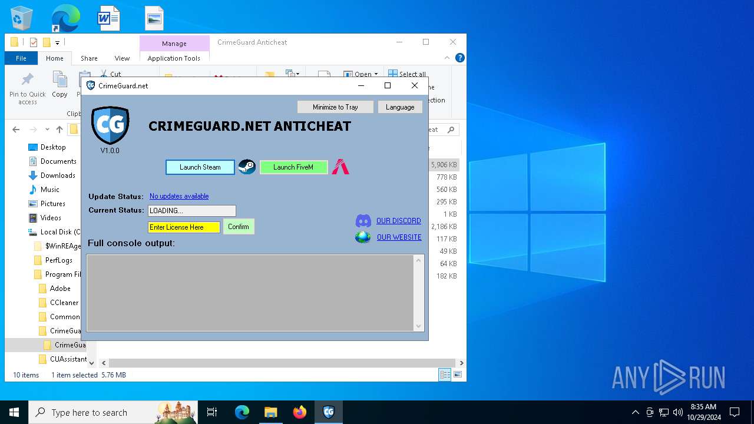The height and width of the screenshot is (424, 754).
Task: Open Recycle Bin desktop icon
Action: pos(22,18)
